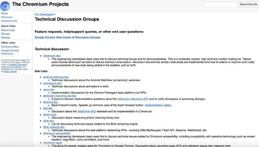Open the Extensions sidebar link
Screen dimensions: 259x147
coord(7,54)
